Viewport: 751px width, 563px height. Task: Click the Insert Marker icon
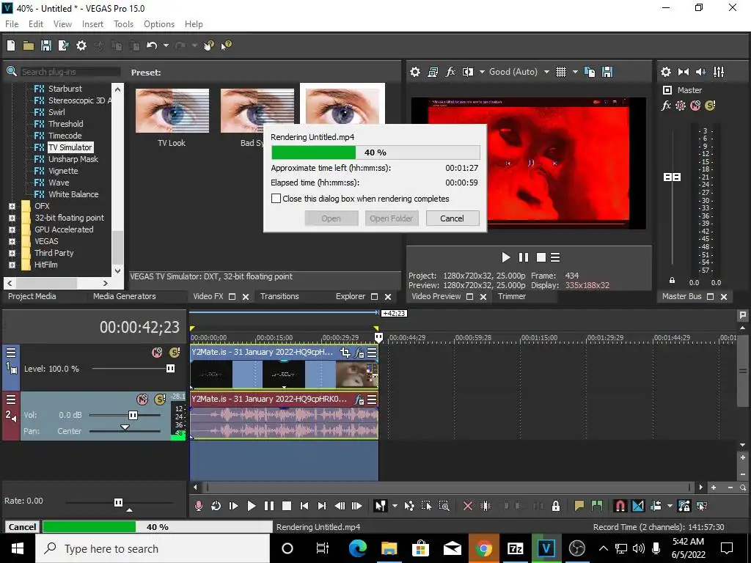(x=579, y=506)
